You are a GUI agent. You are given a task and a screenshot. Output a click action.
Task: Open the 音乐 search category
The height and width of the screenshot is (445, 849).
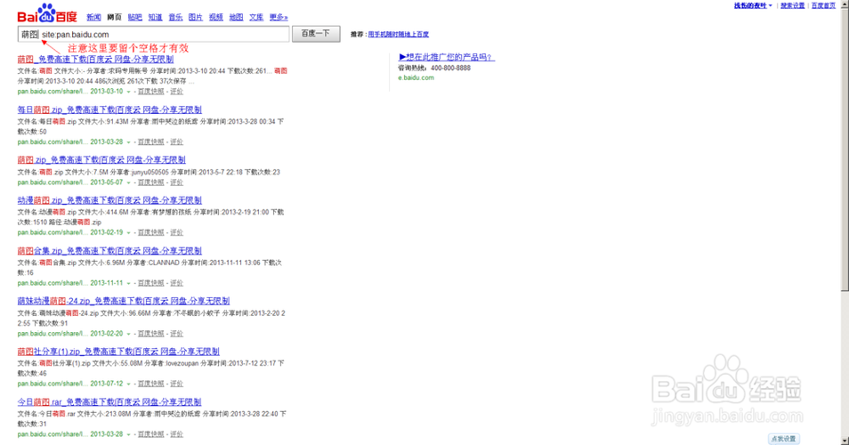tap(175, 17)
